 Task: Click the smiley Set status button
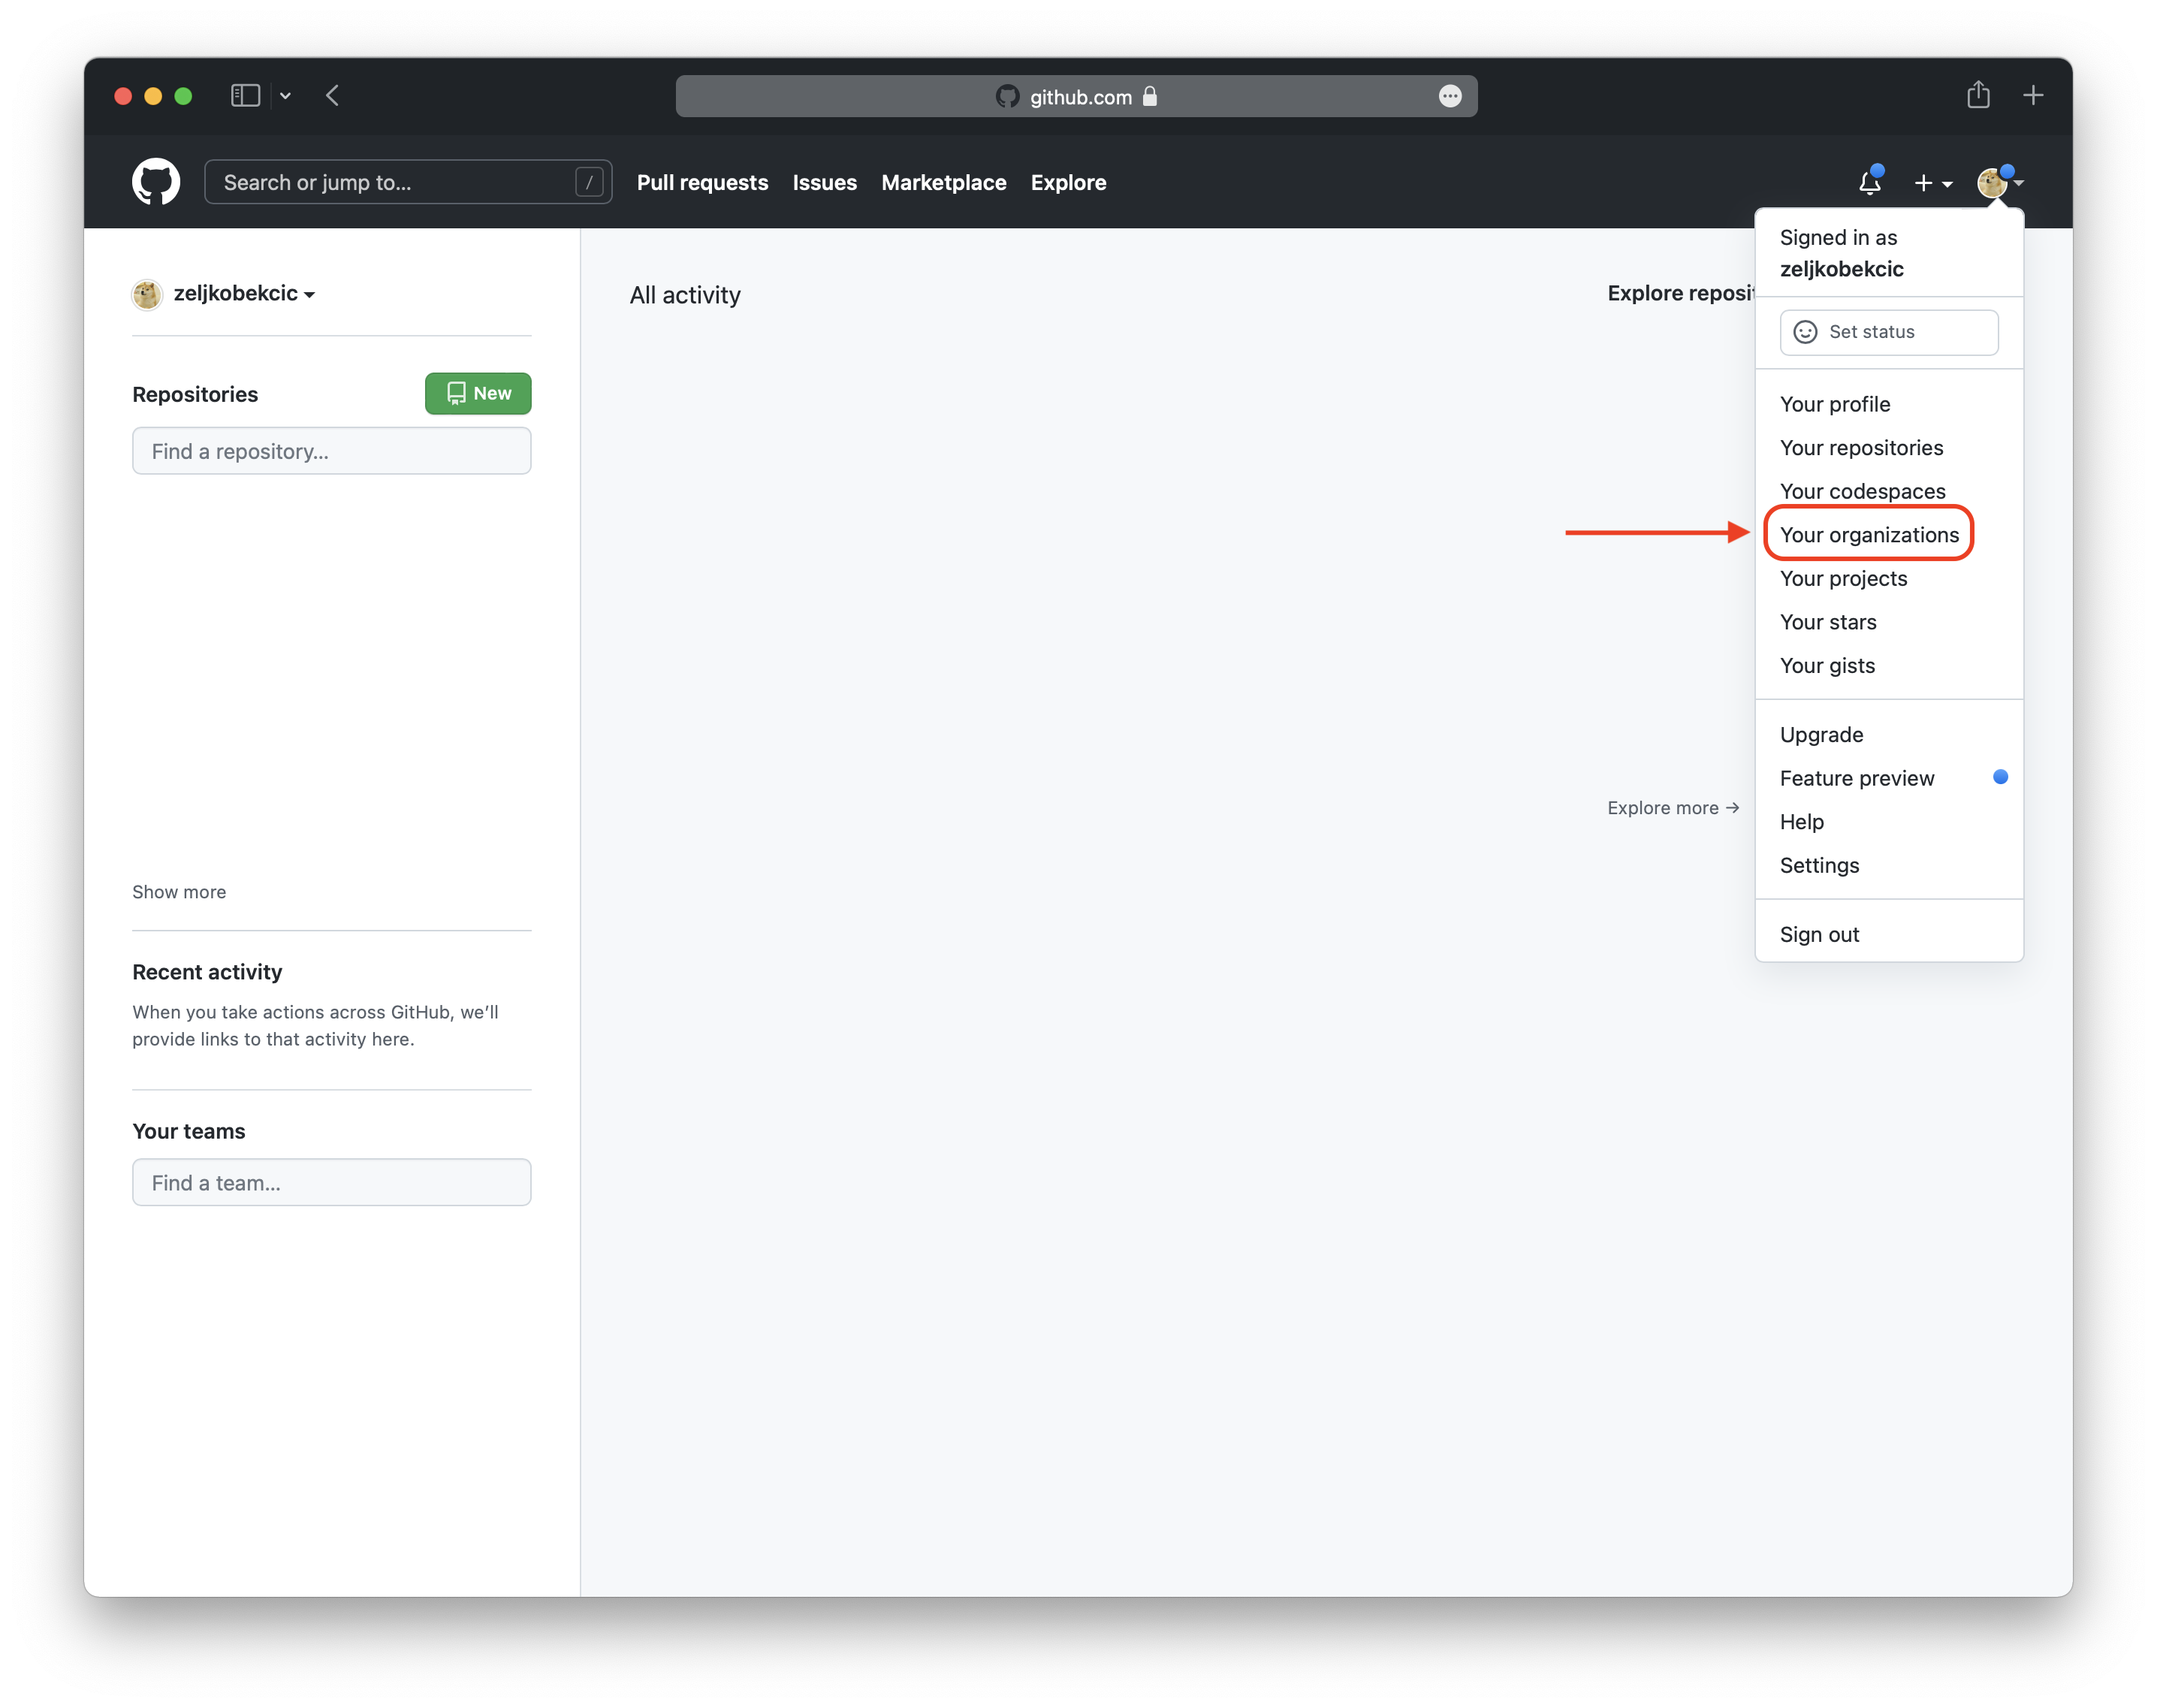coord(1888,332)
